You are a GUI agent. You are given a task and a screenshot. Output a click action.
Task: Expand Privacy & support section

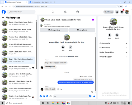point(113,57)
